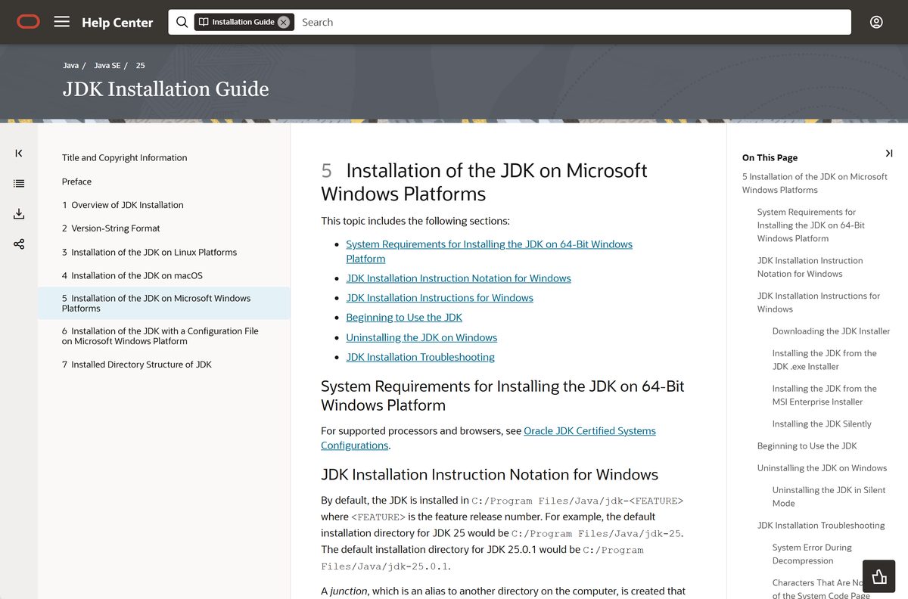Viewport: 908px width, 599px height.
Task: Jump to Downloading the JDK Installer
Action: point(831,331)
